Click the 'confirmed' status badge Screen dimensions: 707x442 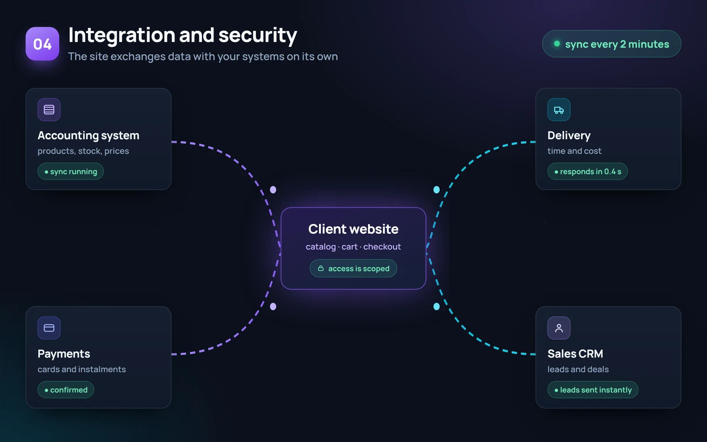point(66,390)
